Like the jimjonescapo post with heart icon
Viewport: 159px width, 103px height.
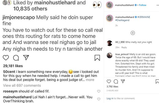point(6,58)
